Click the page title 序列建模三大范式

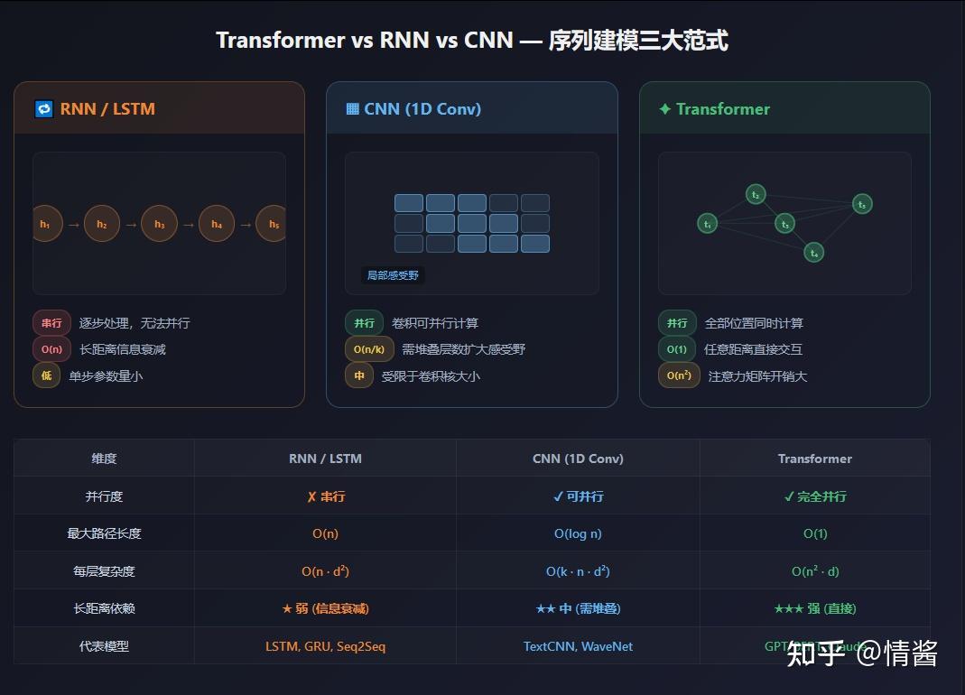(637, 40)
